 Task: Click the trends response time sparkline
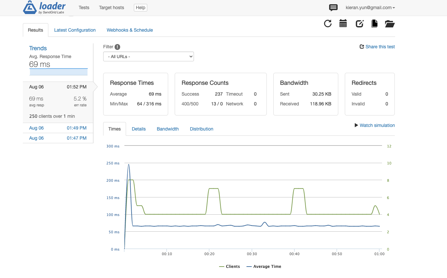coord(59,72)
